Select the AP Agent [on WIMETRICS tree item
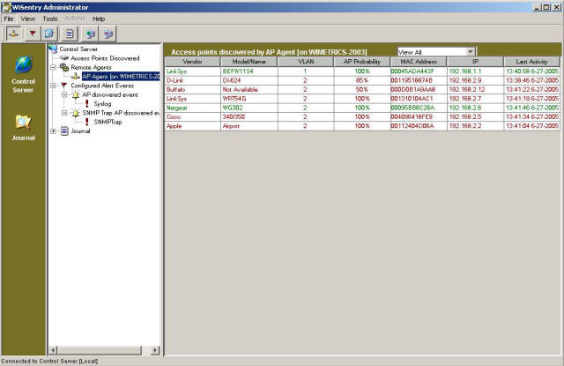Screen dimensions: 564x366 [x=121, y=77]
